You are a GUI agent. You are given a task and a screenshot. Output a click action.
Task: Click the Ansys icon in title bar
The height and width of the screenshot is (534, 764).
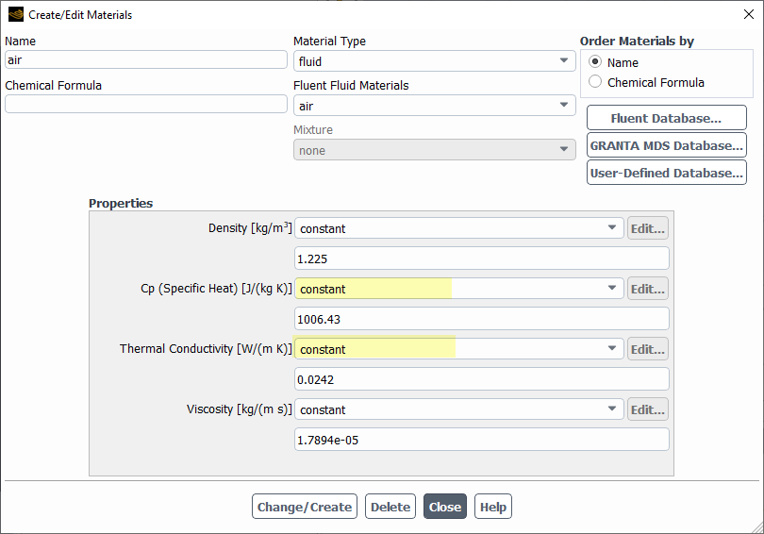[15, 14]
